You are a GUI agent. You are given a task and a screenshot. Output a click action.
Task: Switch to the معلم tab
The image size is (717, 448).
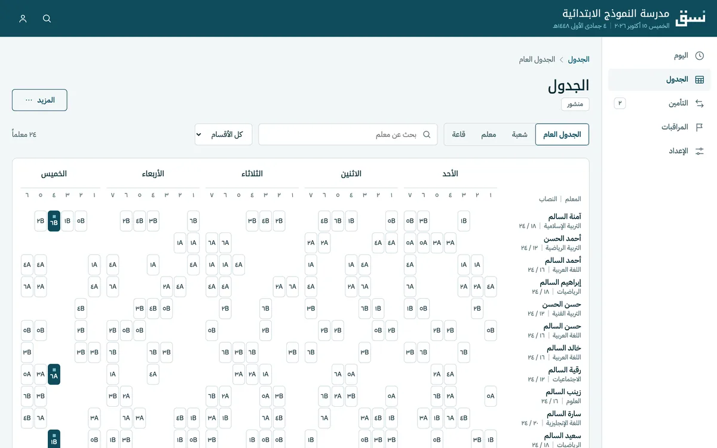click(x=489, y=134)
